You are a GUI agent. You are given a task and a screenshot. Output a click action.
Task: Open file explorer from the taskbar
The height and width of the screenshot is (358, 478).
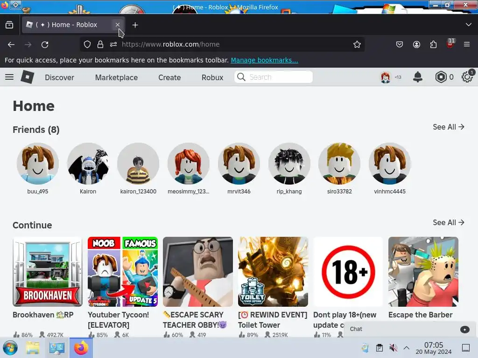(x=32, y=348)
